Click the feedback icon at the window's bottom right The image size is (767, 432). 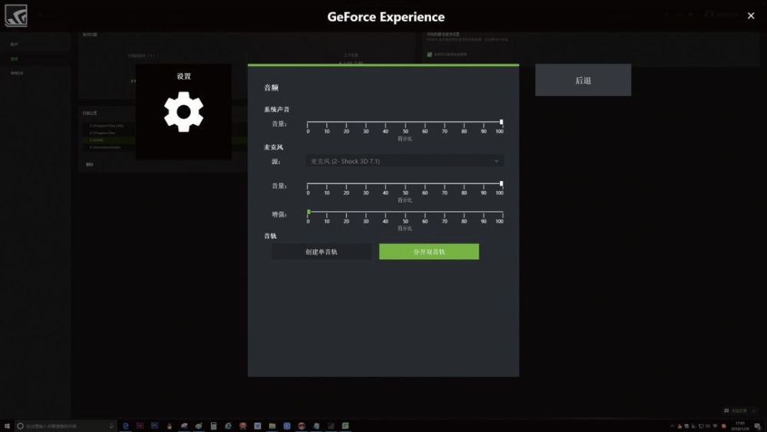726,411
